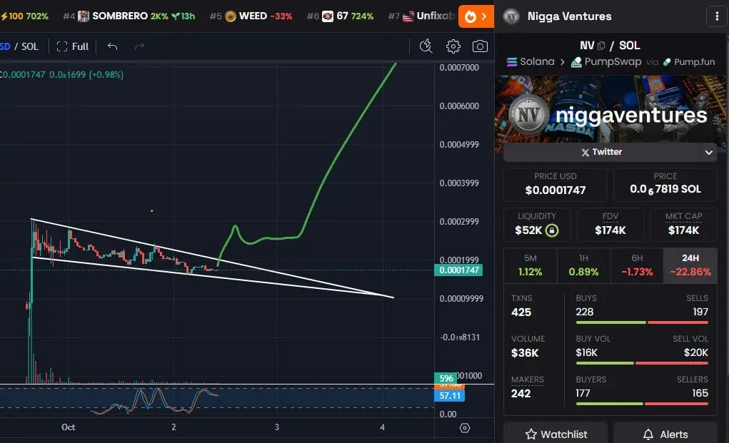Select the 6H timeframe tab

637,265
